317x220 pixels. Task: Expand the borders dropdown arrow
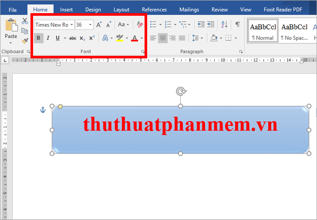tap(236, 38)
